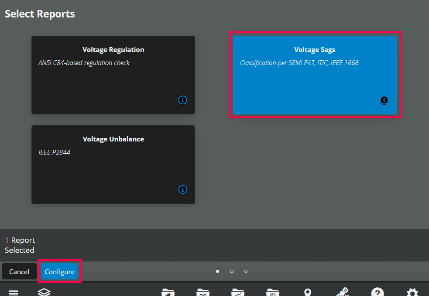This screenshot has width=429, height=296.
Task: Open the hamburger menu
Action: (14, 292)
